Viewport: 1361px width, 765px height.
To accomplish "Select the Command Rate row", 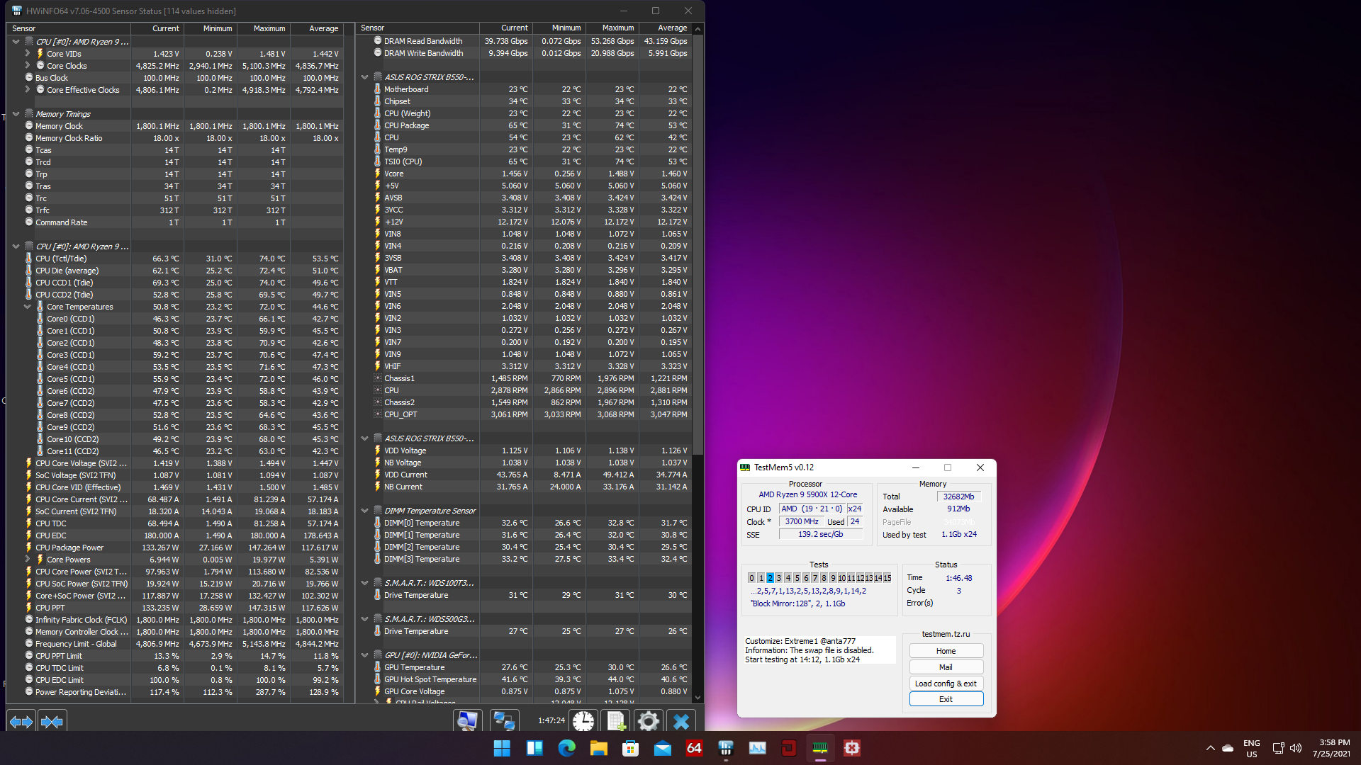I will [x=175, y=222].
